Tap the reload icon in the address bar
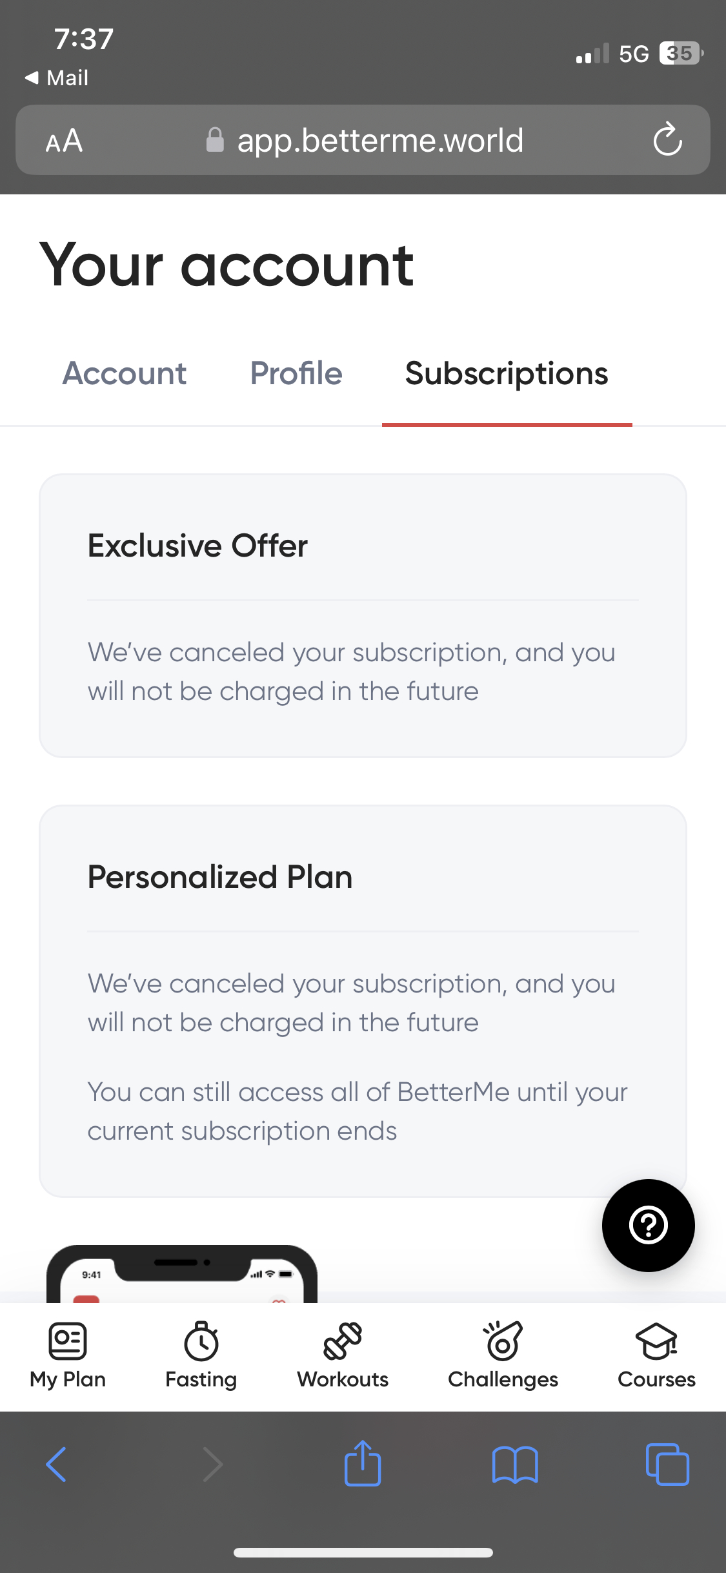Screen dimensions: 726x1573 pyautogui.click(x=668, y=140)
